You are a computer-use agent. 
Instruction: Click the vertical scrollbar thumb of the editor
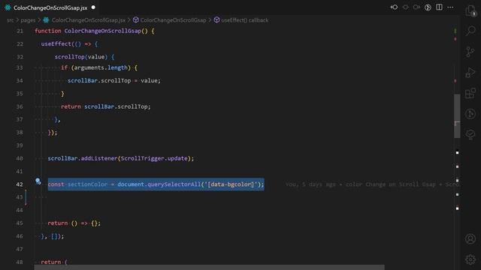point(457,115)
